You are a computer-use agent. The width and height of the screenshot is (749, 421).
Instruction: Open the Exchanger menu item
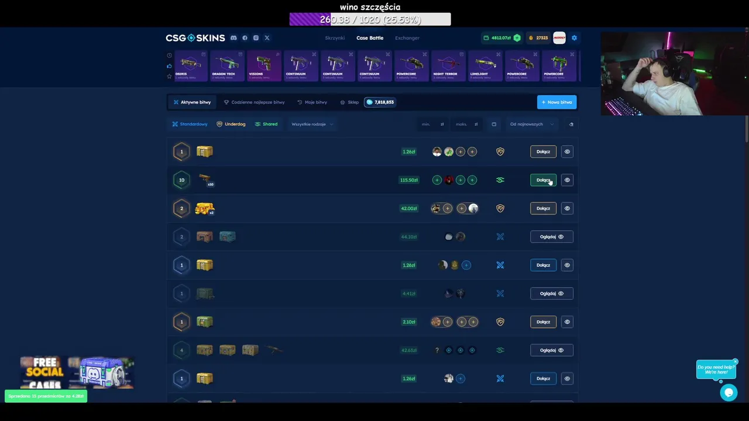click(407, 38)
